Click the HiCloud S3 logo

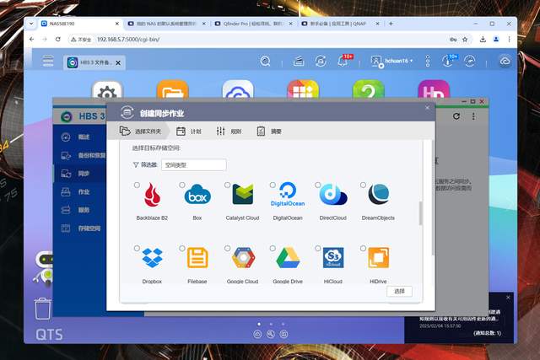333,258
